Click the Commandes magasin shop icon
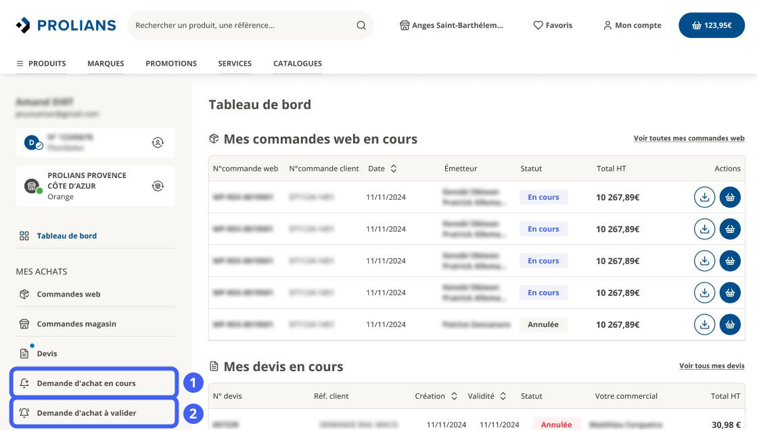757x430 pixels. tap(24, 324)
